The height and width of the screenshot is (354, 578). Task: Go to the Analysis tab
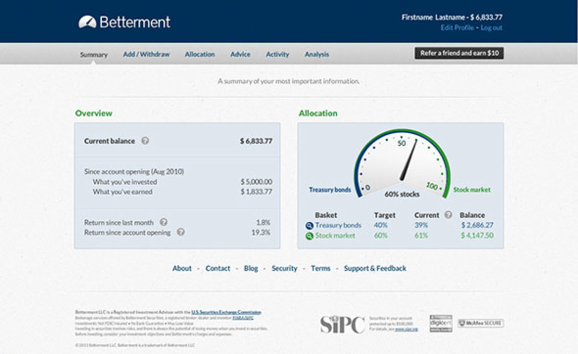pos(316,54)
